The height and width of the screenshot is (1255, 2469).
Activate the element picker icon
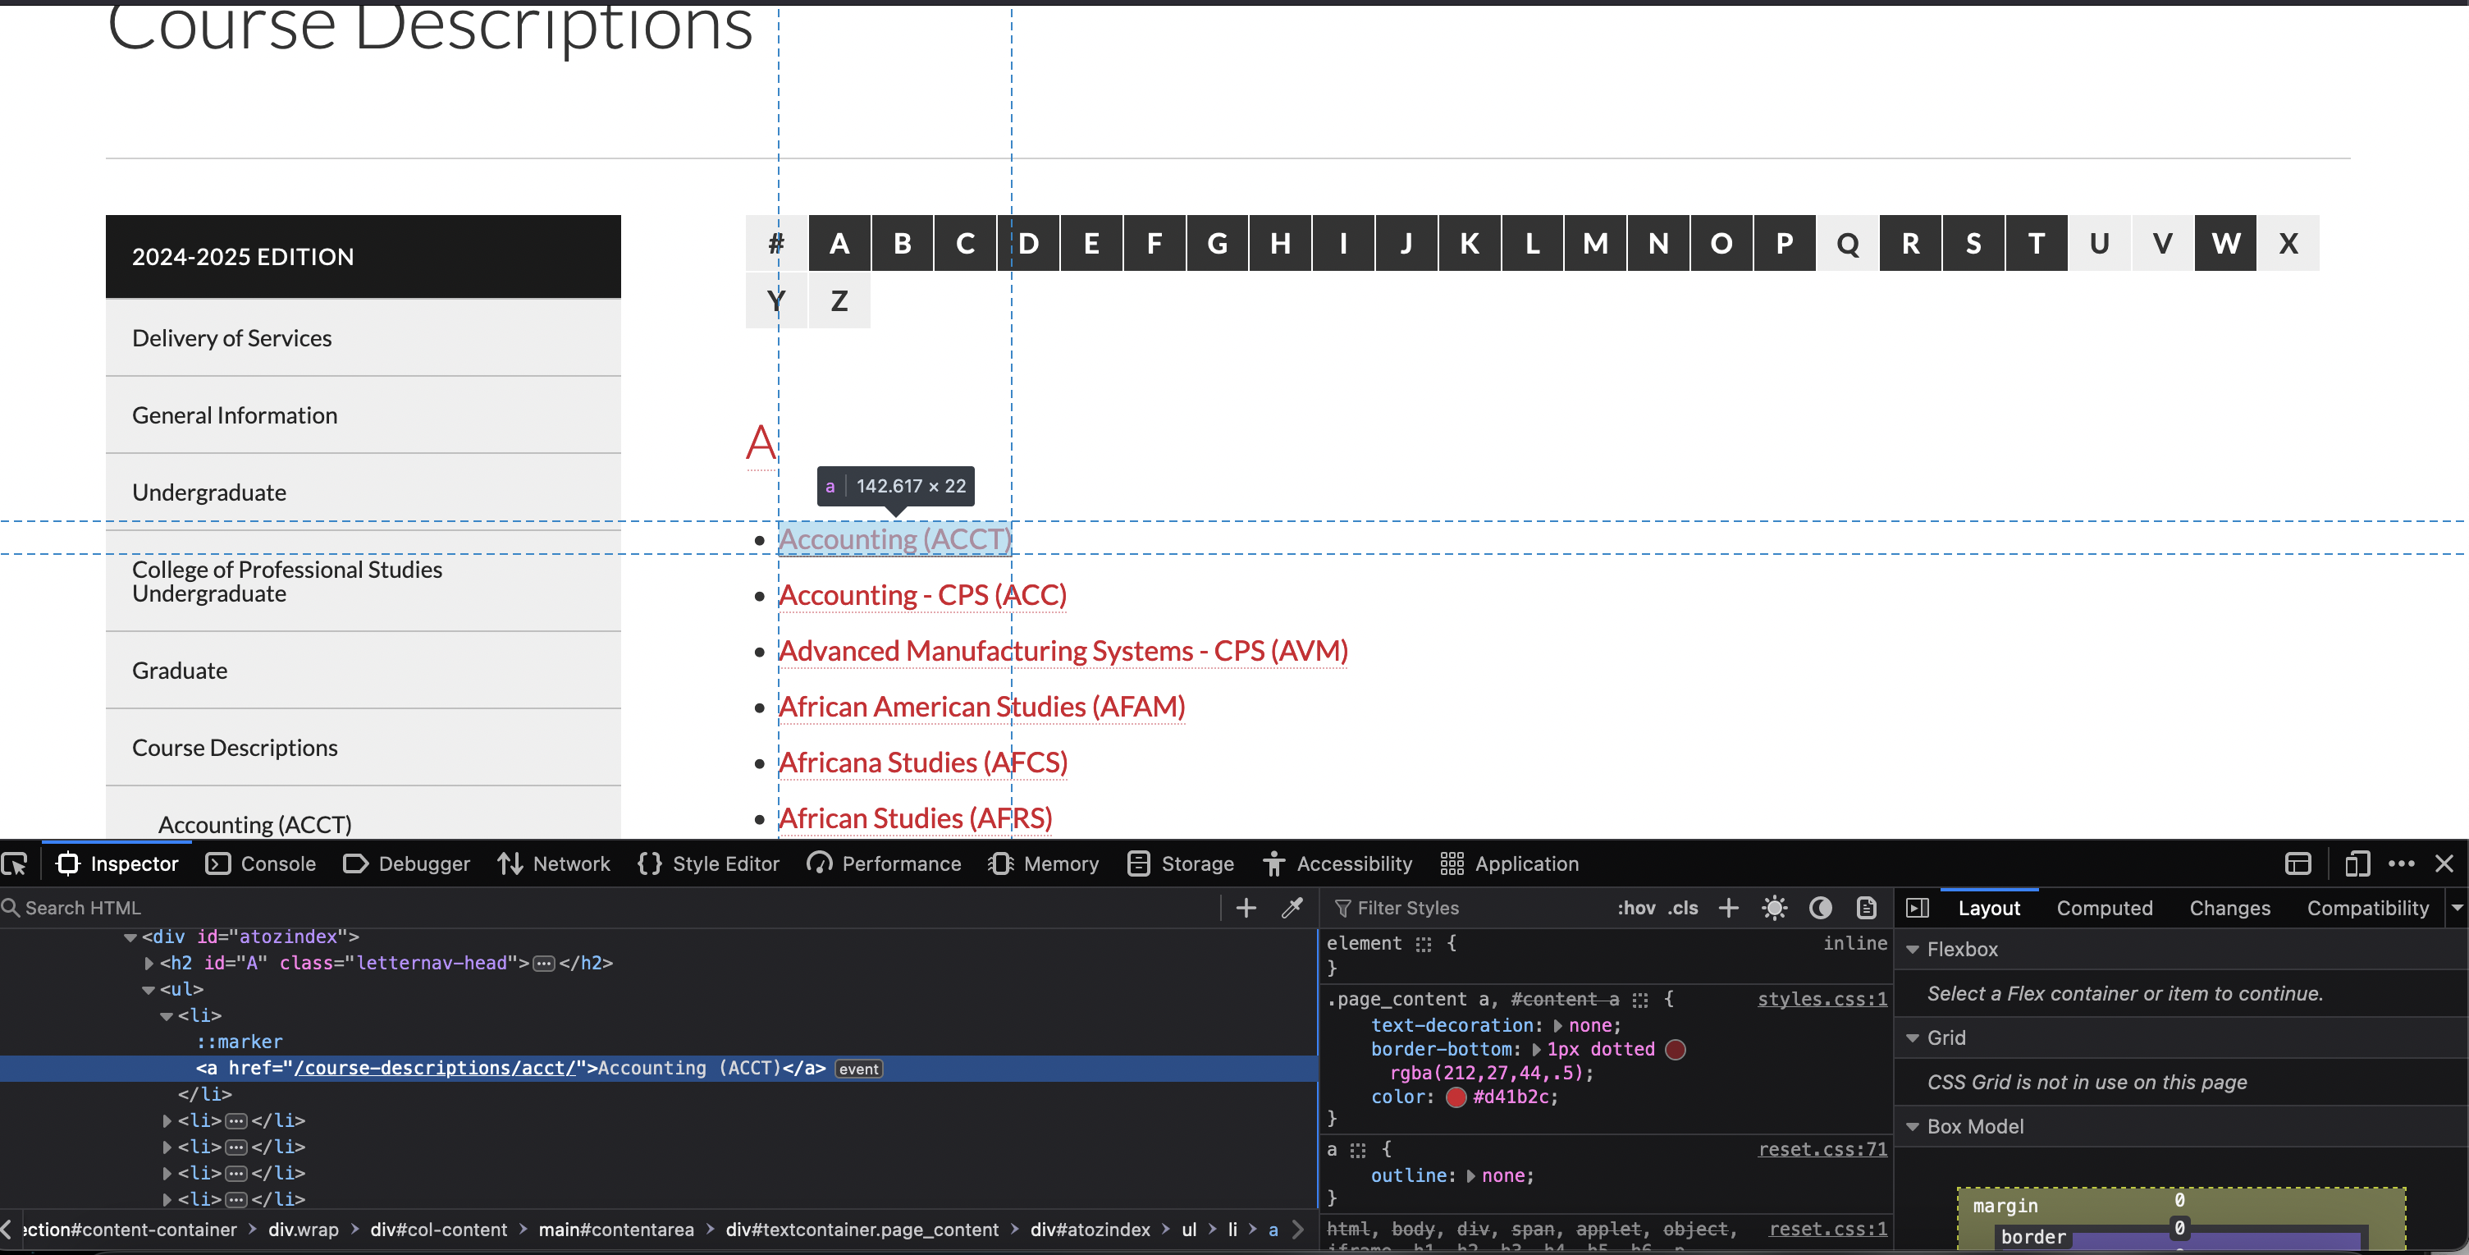click(x=16, y=863)
